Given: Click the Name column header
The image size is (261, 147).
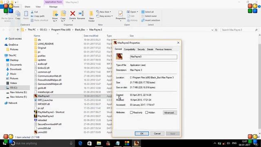Looking at the screenshot, I should point(37,36).
